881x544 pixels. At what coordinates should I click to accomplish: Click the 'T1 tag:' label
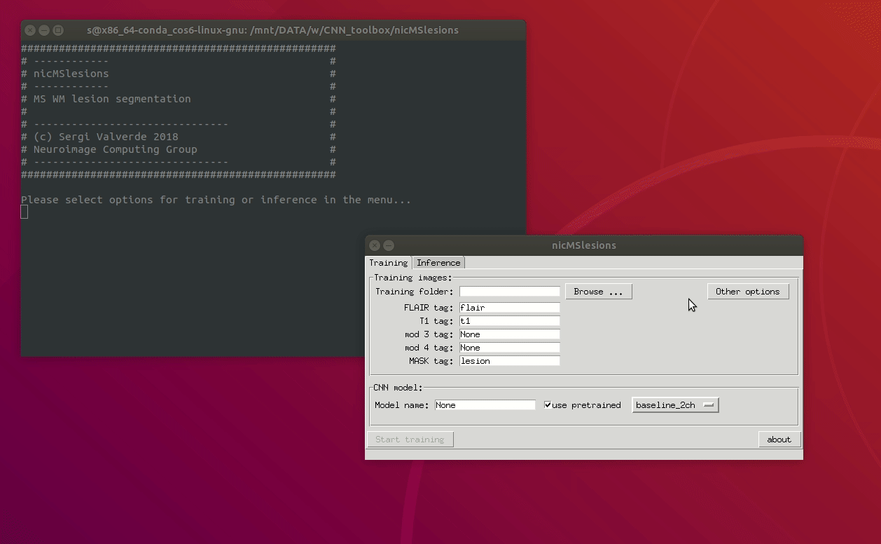point(436,321)
